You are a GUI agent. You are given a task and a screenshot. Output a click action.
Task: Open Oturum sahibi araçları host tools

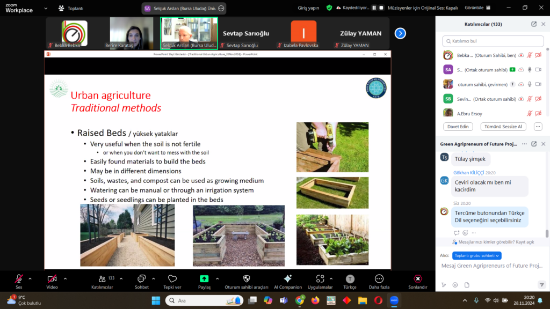[x=247, y=278]
